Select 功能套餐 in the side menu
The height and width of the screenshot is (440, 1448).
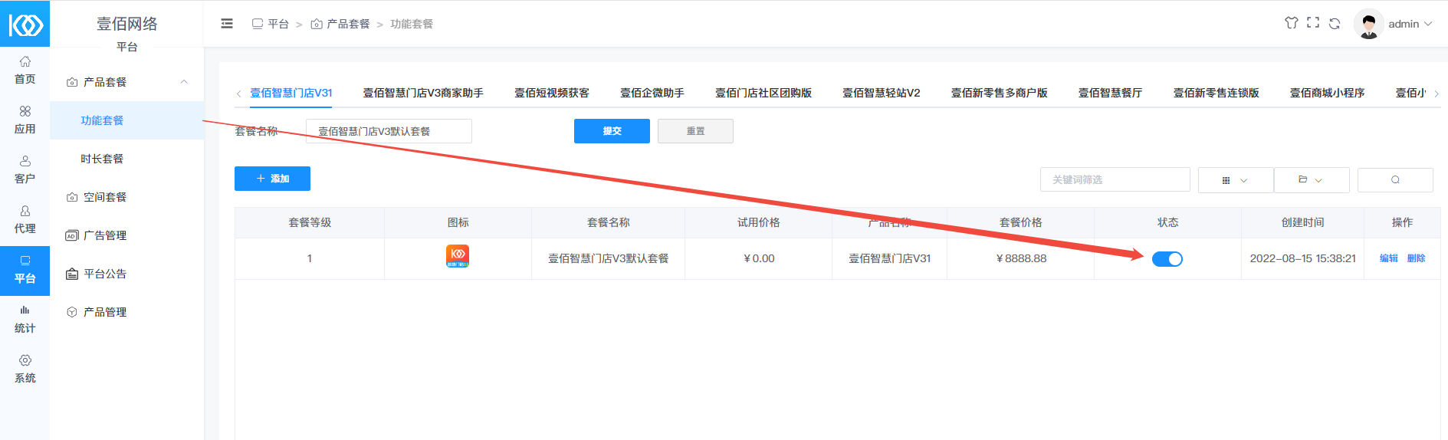(x=126, y=120)
